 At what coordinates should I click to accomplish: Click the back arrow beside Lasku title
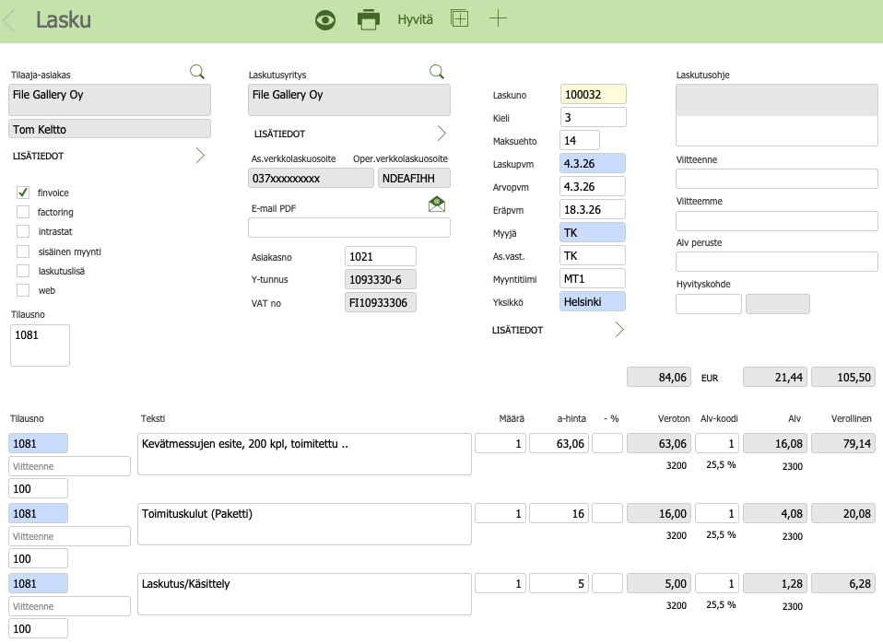point(10,19)
